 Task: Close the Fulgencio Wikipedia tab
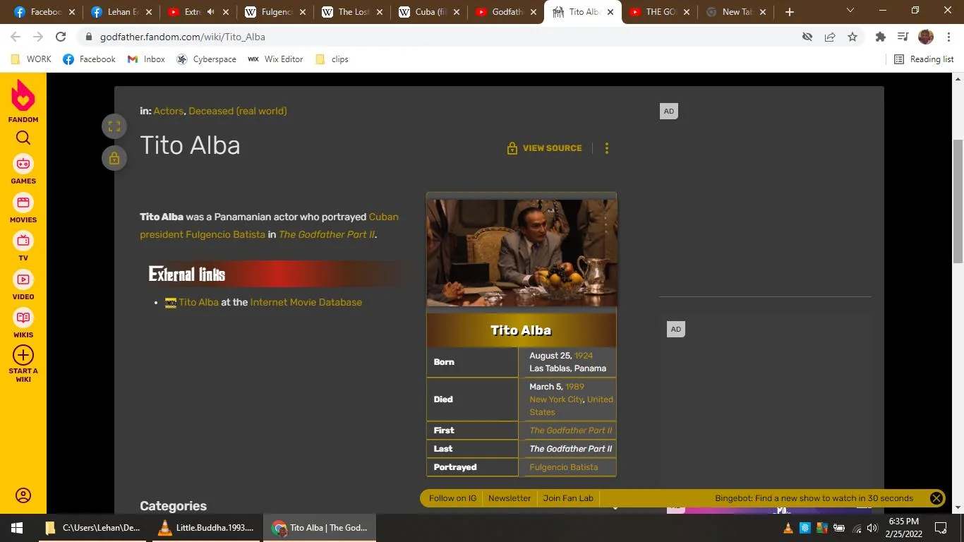coord(302,12)
